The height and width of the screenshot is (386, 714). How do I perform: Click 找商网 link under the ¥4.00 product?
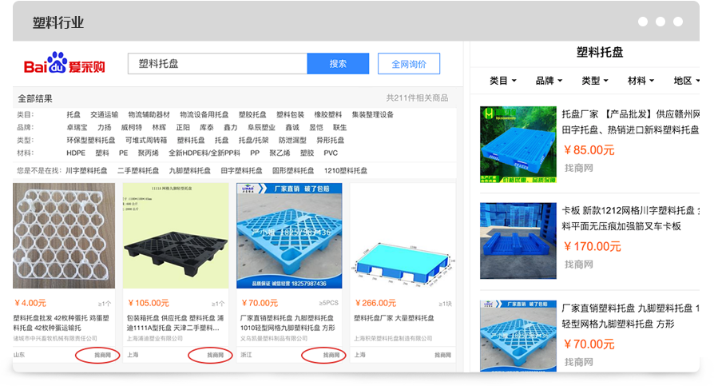[97, 355]
